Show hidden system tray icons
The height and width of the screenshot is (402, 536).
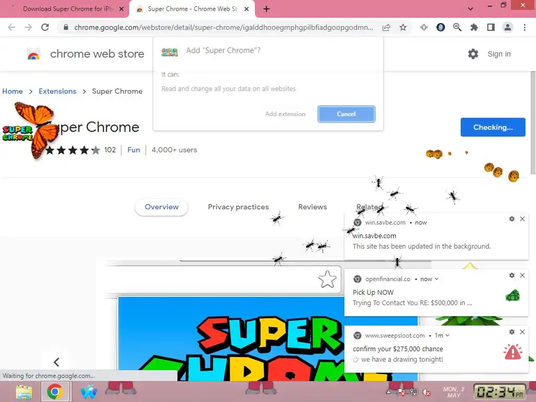389,392
